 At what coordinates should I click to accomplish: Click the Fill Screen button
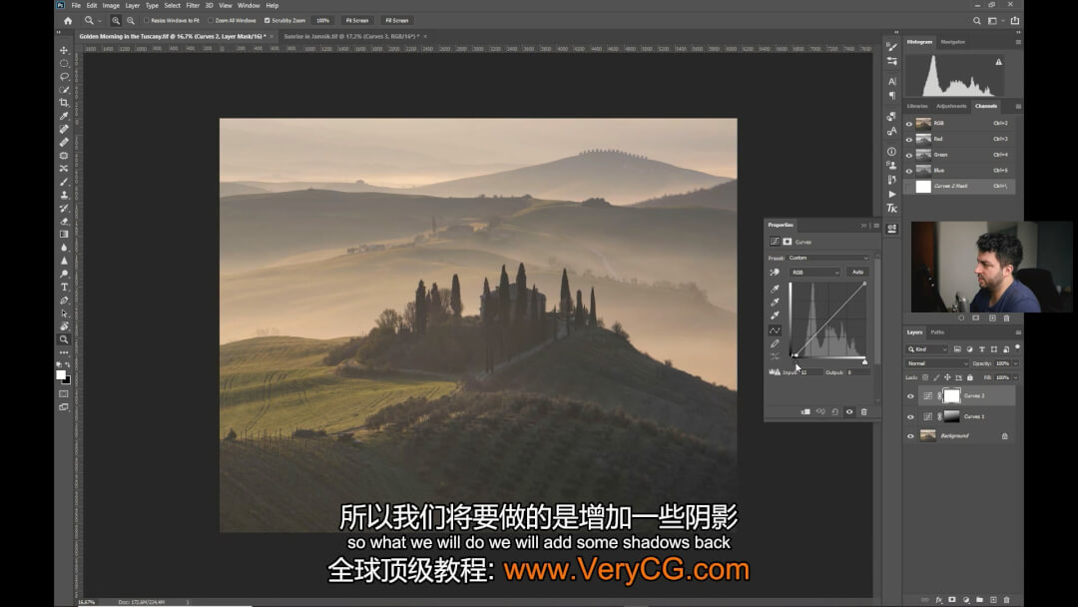(396, 21)
